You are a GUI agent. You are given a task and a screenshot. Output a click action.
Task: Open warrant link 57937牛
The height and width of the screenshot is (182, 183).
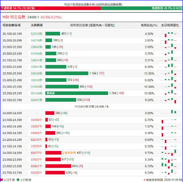click(37, 160)
